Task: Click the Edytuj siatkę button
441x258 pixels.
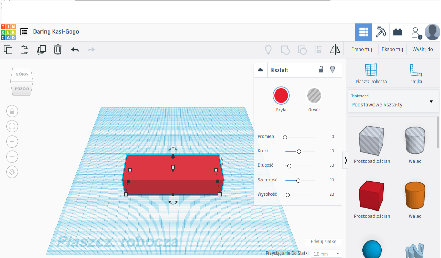Action: click(324, 242)
